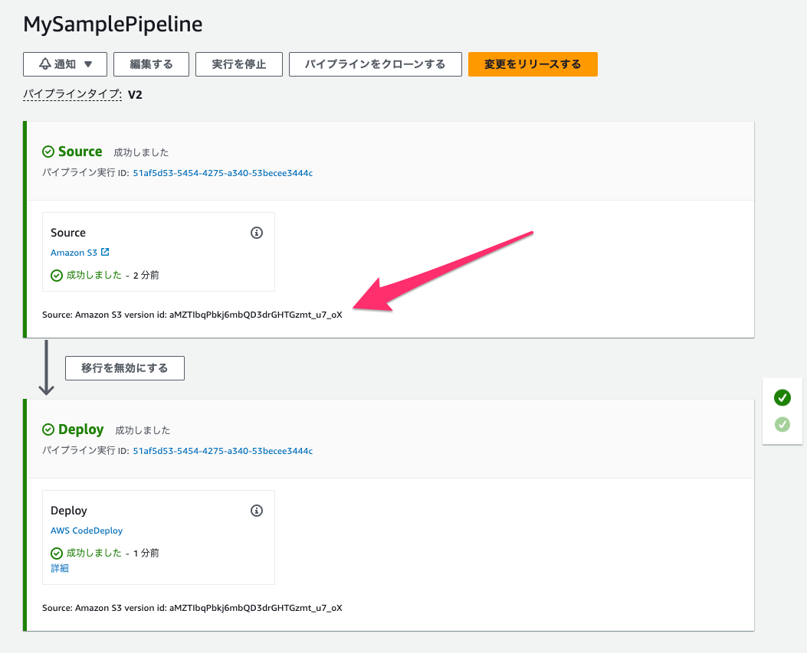Screen dimensions: 807x653
Task: Click the パイプラインをクローンする button
Action: click(375, 64)
